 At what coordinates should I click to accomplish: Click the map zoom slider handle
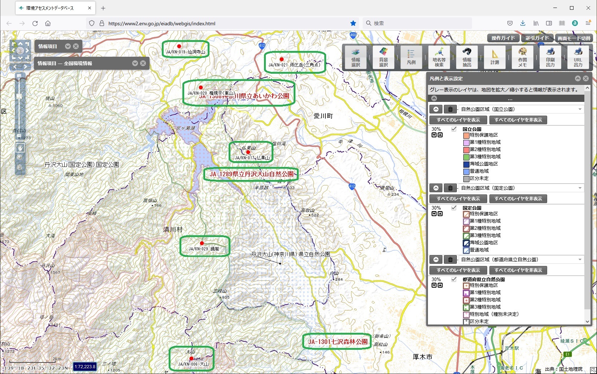pyautogui.click(x=20, y=96)
